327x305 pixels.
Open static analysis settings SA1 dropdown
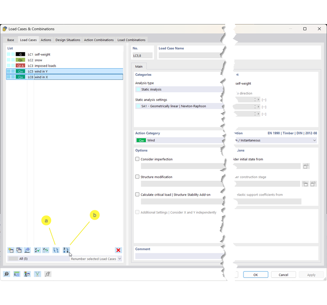[179, 106]
